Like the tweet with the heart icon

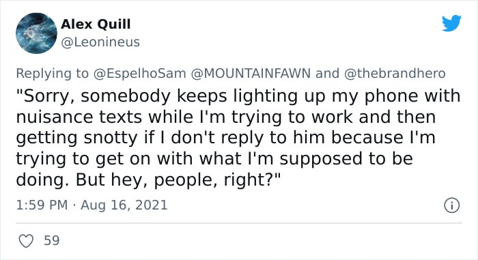(26, 241)
